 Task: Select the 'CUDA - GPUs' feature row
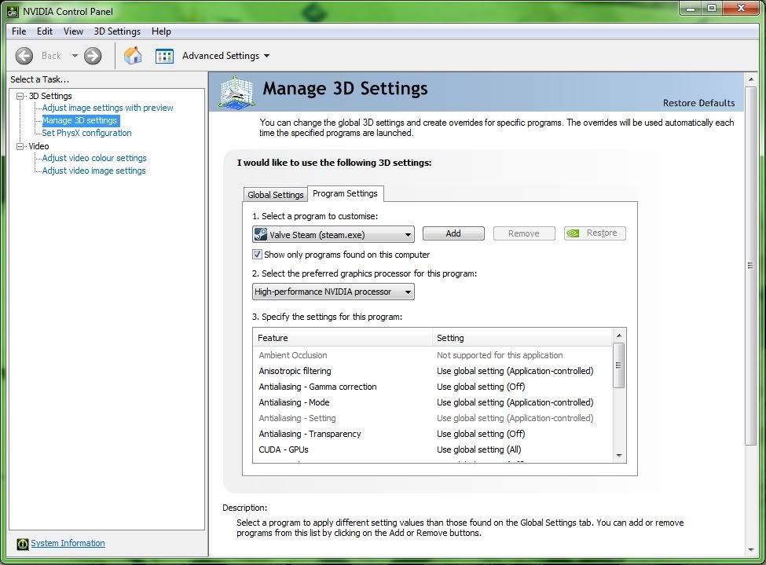433,449
